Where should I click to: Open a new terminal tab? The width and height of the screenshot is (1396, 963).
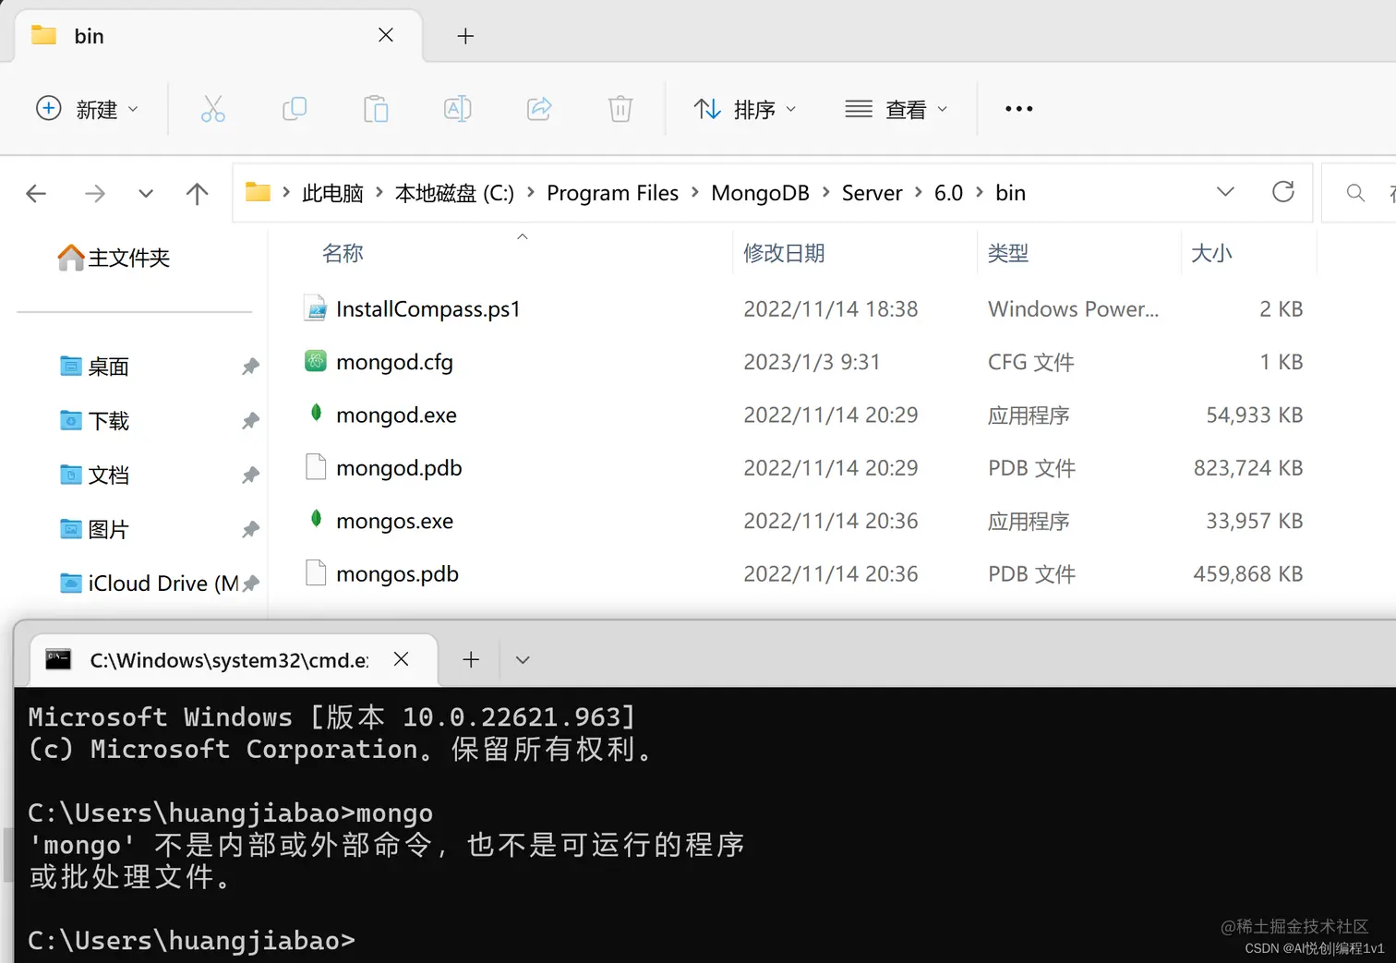point(471,659)
